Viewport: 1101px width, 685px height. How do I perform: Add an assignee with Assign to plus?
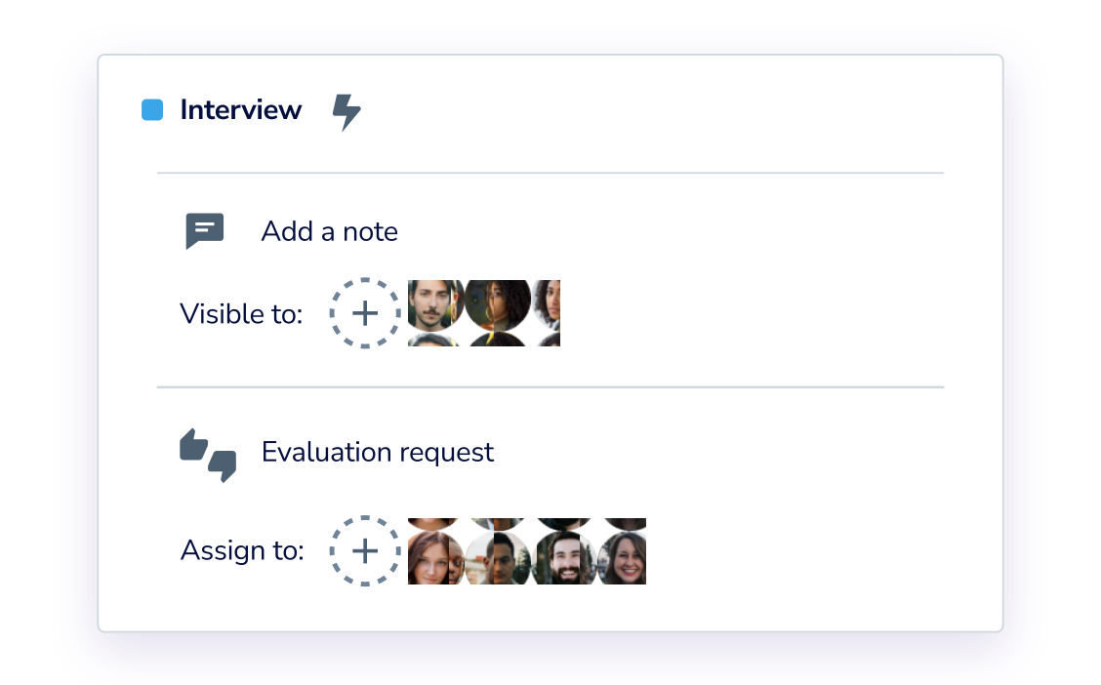tap(365, 551)
